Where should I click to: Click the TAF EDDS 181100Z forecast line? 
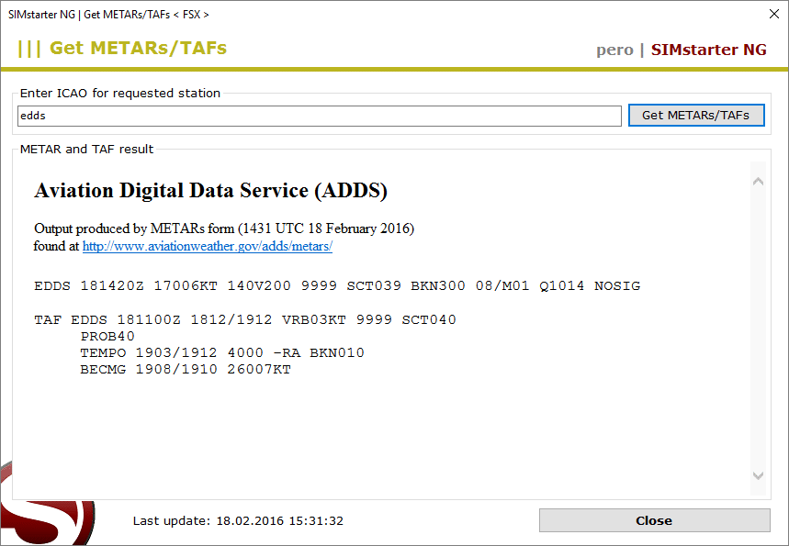point(245,320)
